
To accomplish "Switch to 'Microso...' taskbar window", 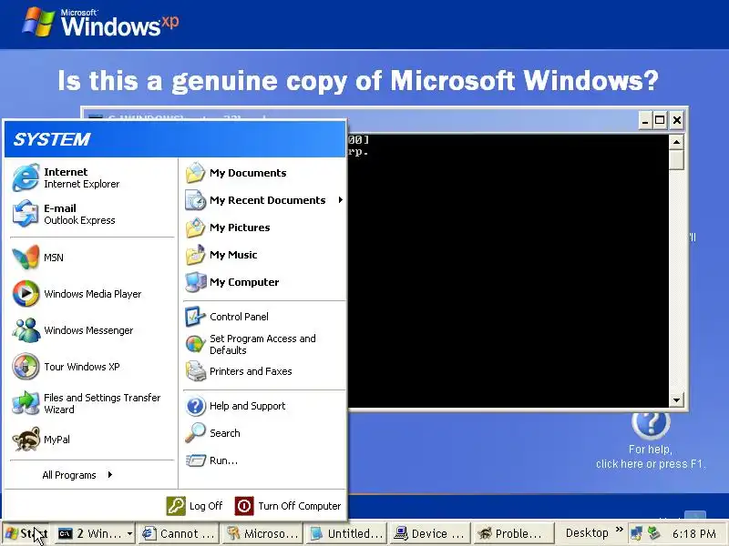I will click(x=262, y=534).
